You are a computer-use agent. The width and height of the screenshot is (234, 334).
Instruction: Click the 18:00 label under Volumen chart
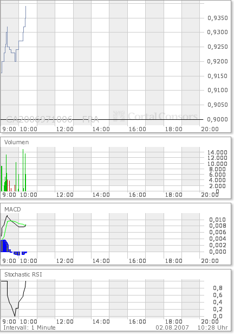pyautogui.click(x=173, y=195)
